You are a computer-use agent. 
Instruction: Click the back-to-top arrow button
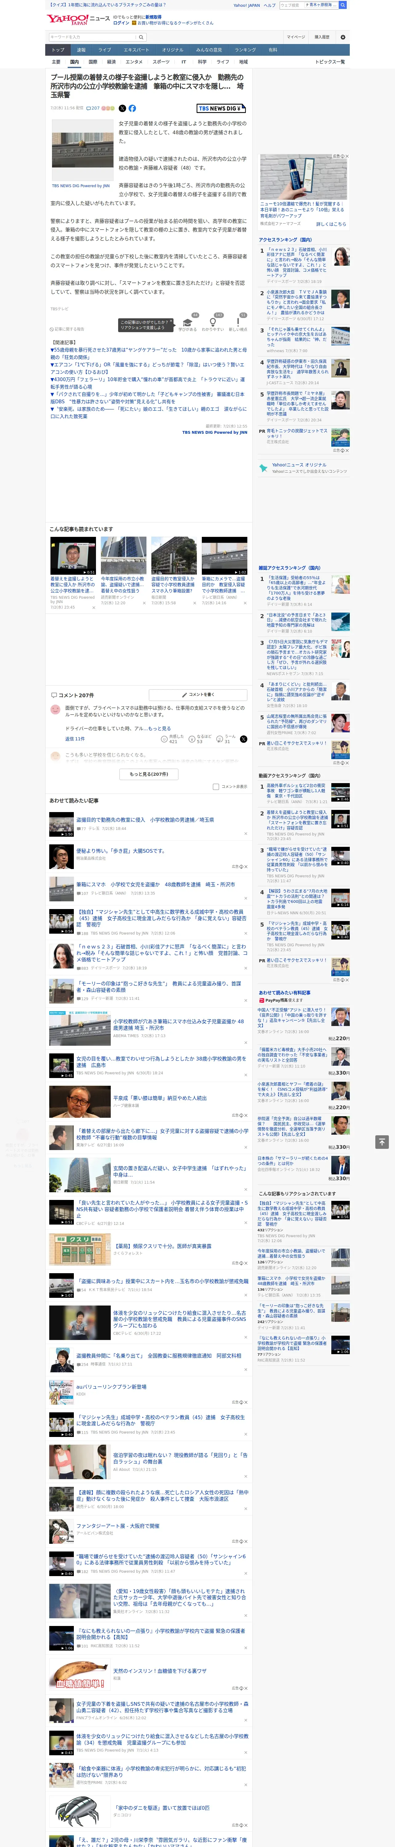pyautogui.click(x=382, y=1142)
